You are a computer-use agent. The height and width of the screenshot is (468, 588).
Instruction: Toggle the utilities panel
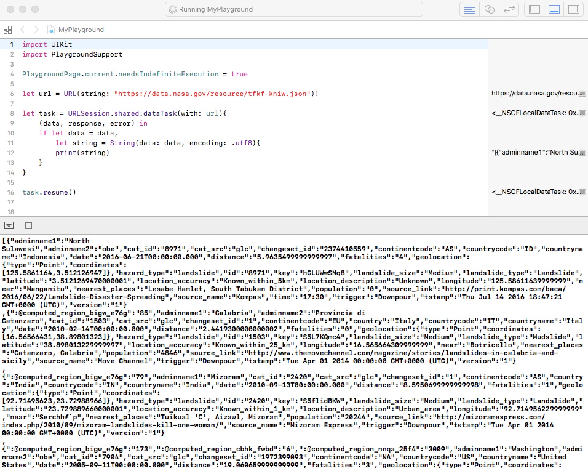574,9
